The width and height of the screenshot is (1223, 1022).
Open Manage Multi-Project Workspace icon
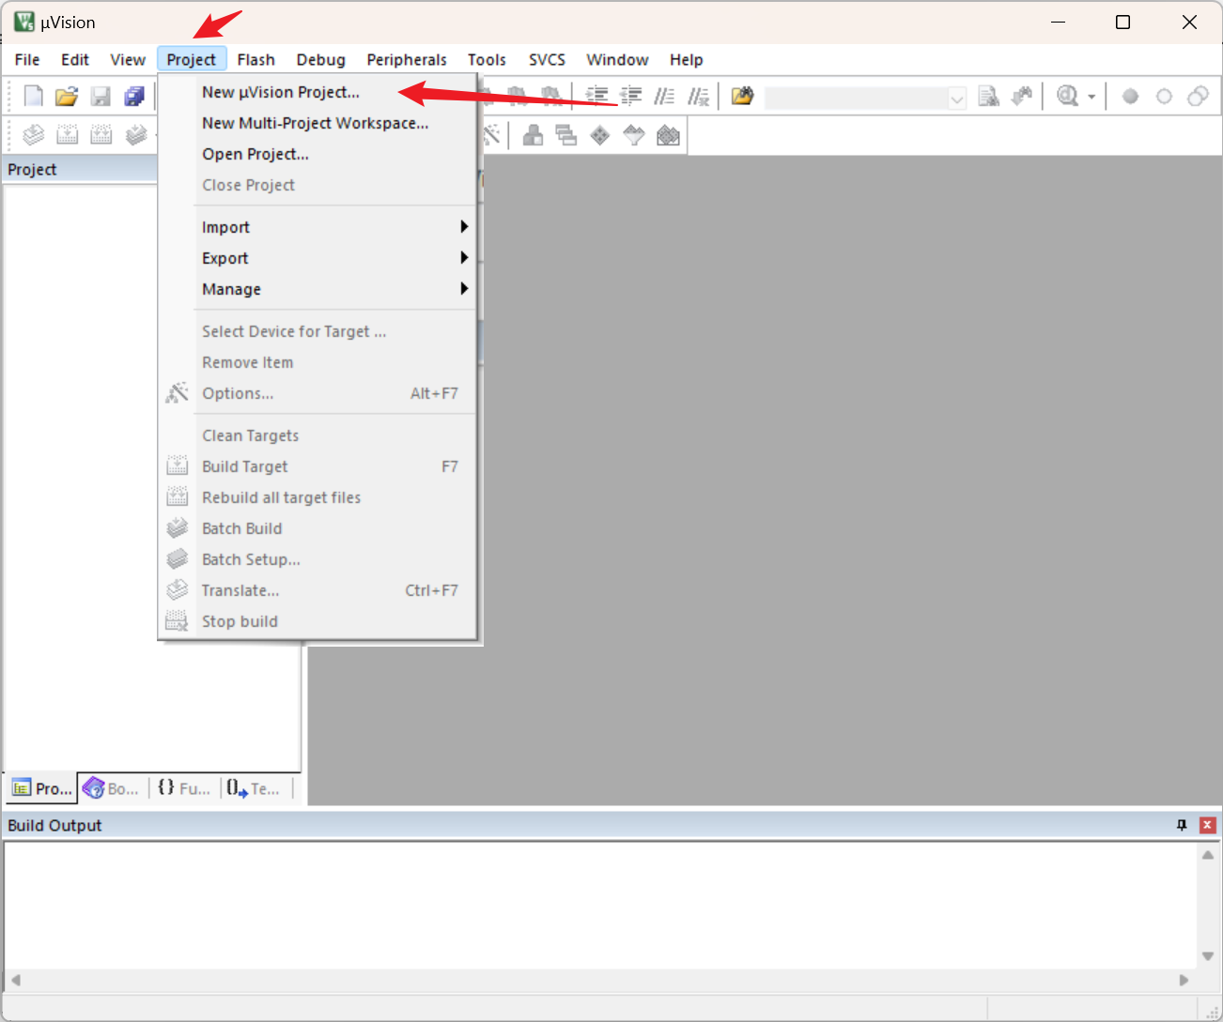pyautogui.click(x=566, y=135)
